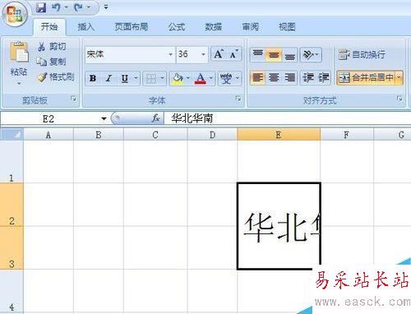Image resolution: width=411 pixels, height=314 pixels.
Task: Set top vertical alignment
Action: [x=257, y=54]
